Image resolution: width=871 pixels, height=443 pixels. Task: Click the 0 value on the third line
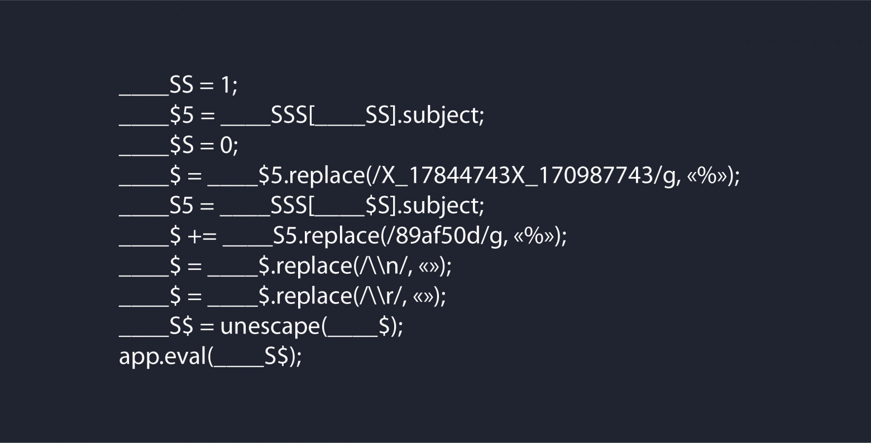tap(226, 146)
